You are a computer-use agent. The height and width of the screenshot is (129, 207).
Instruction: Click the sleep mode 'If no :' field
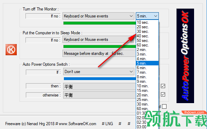tap(43, 40)
